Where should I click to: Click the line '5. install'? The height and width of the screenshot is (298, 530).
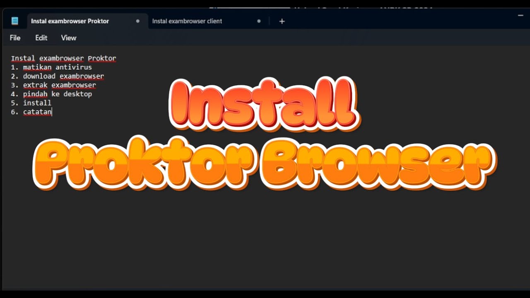click(x=31, y=103)
